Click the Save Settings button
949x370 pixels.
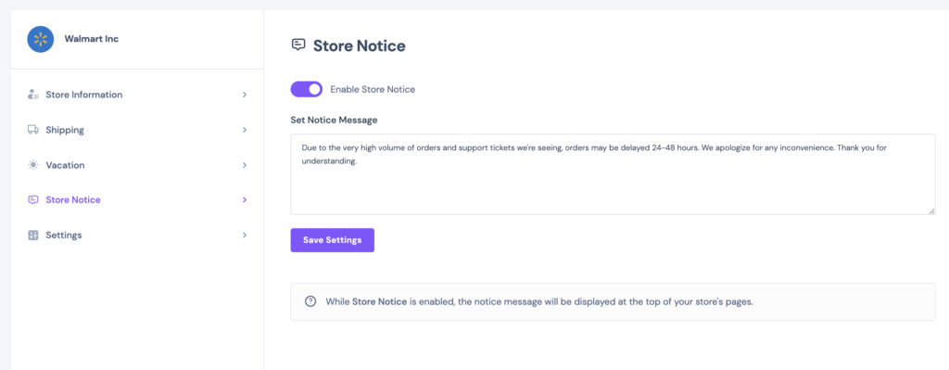(x=333, y=240)
